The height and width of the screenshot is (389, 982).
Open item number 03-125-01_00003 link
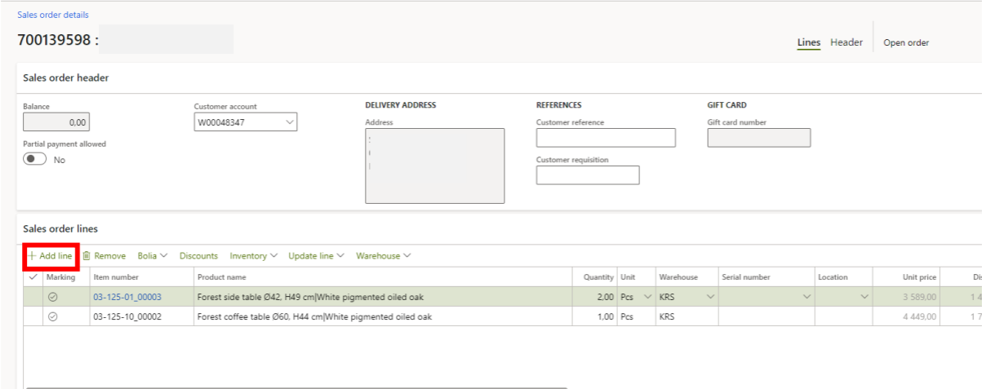tap(127, 297)
